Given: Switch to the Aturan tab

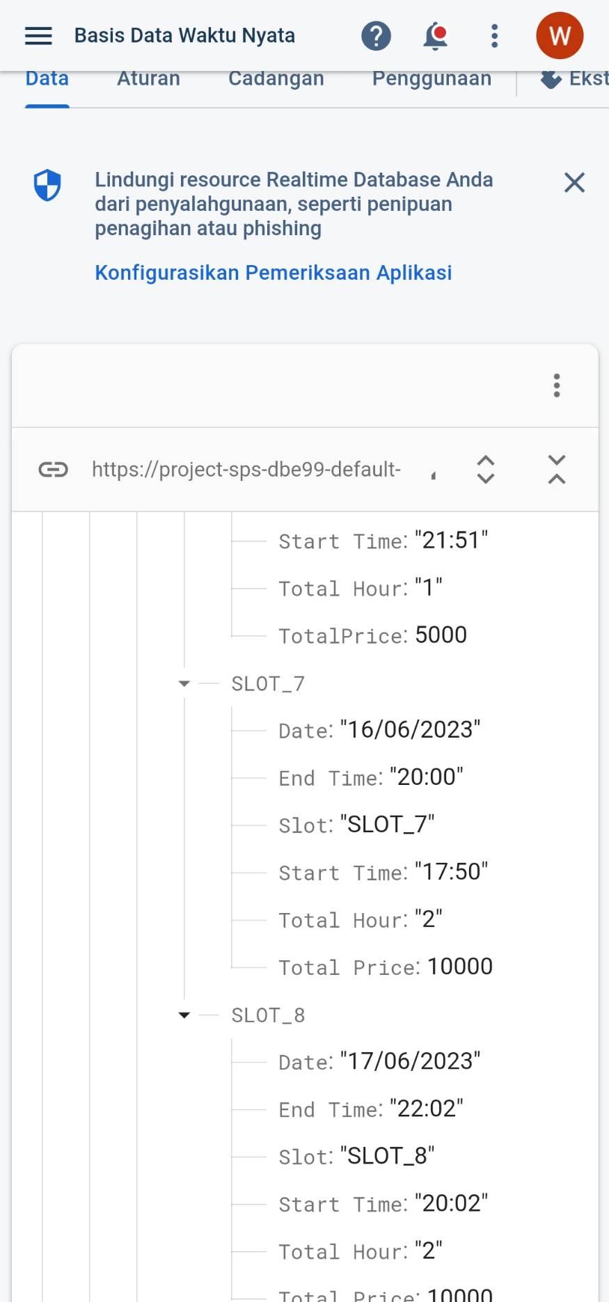Looking at the screenshot, I should 148,79.
